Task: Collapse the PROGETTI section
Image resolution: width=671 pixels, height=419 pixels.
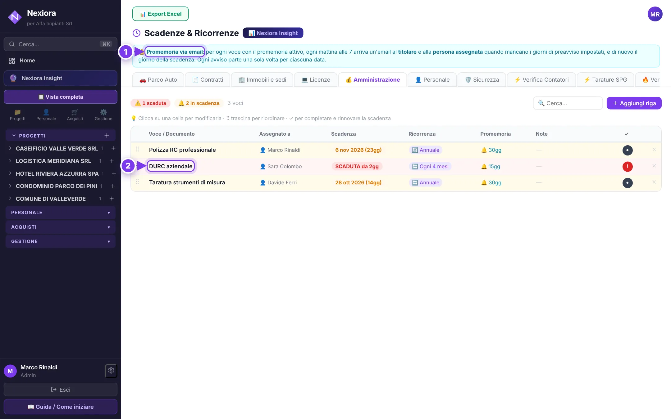Action: (x=14, y=136)
